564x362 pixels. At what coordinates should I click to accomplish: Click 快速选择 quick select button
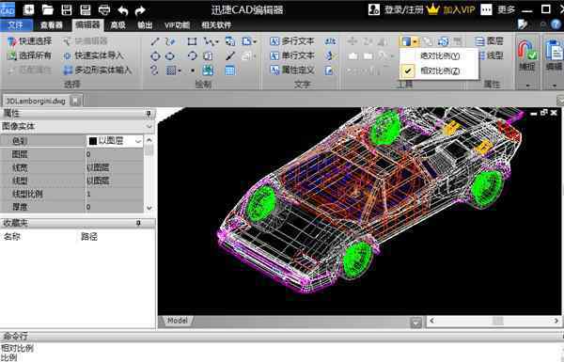click(29, 41)
